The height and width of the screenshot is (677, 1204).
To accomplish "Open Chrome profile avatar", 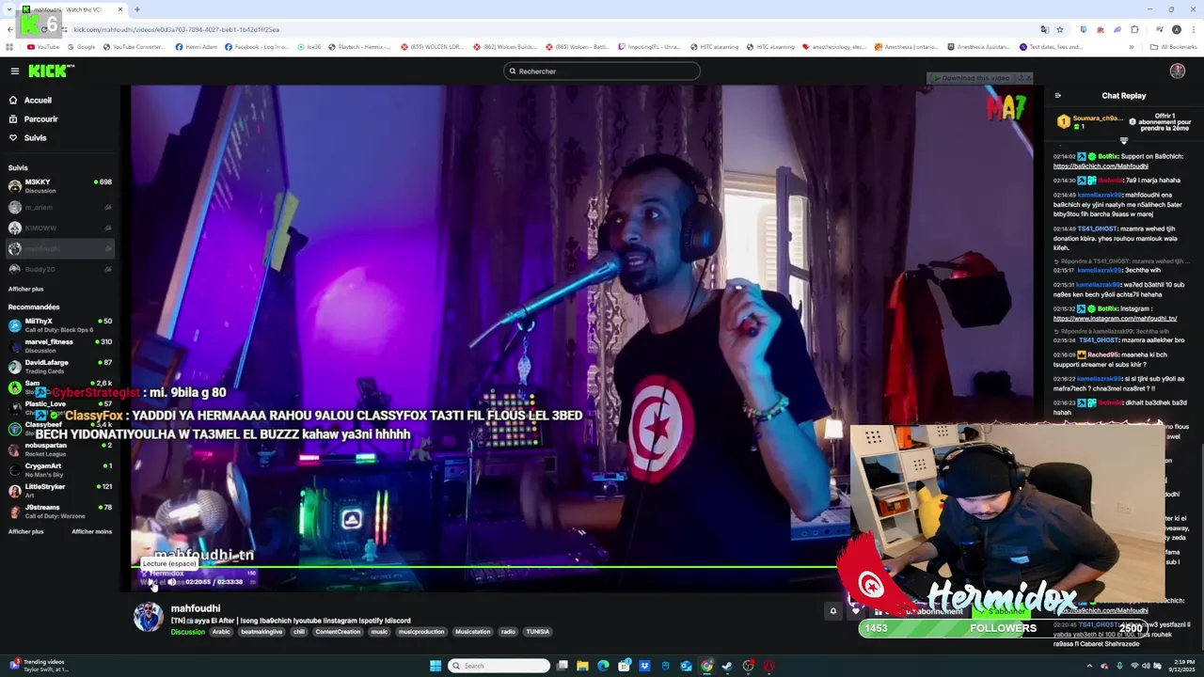I will 1176,29.
